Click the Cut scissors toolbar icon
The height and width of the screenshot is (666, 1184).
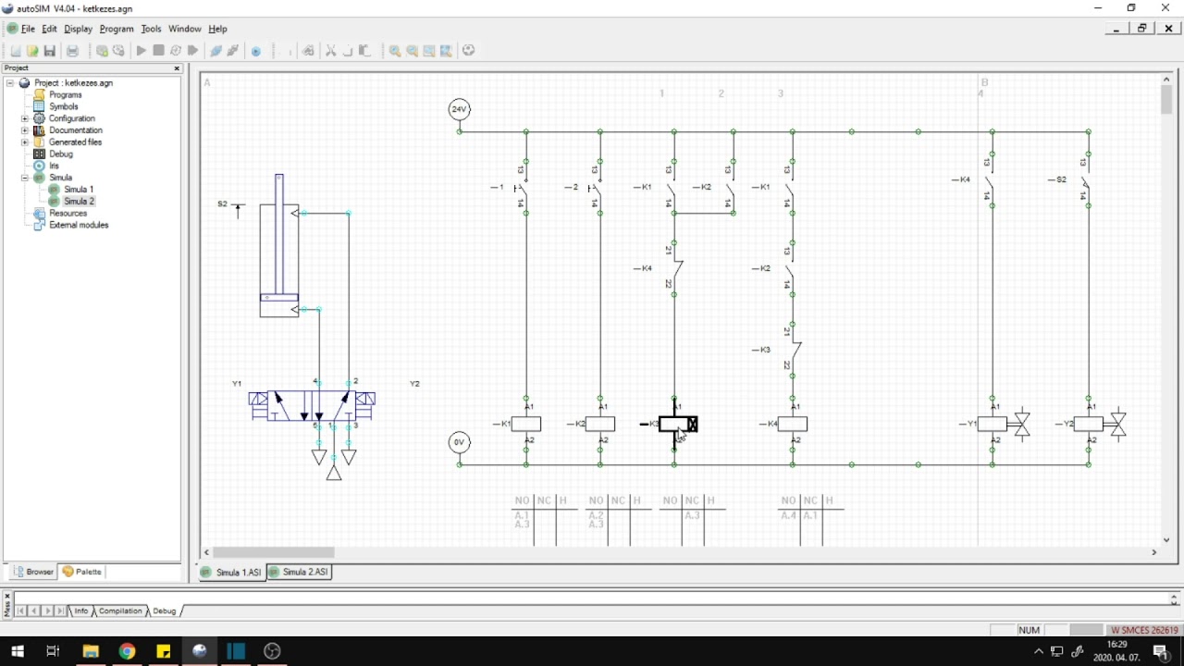tap(330, 51)
